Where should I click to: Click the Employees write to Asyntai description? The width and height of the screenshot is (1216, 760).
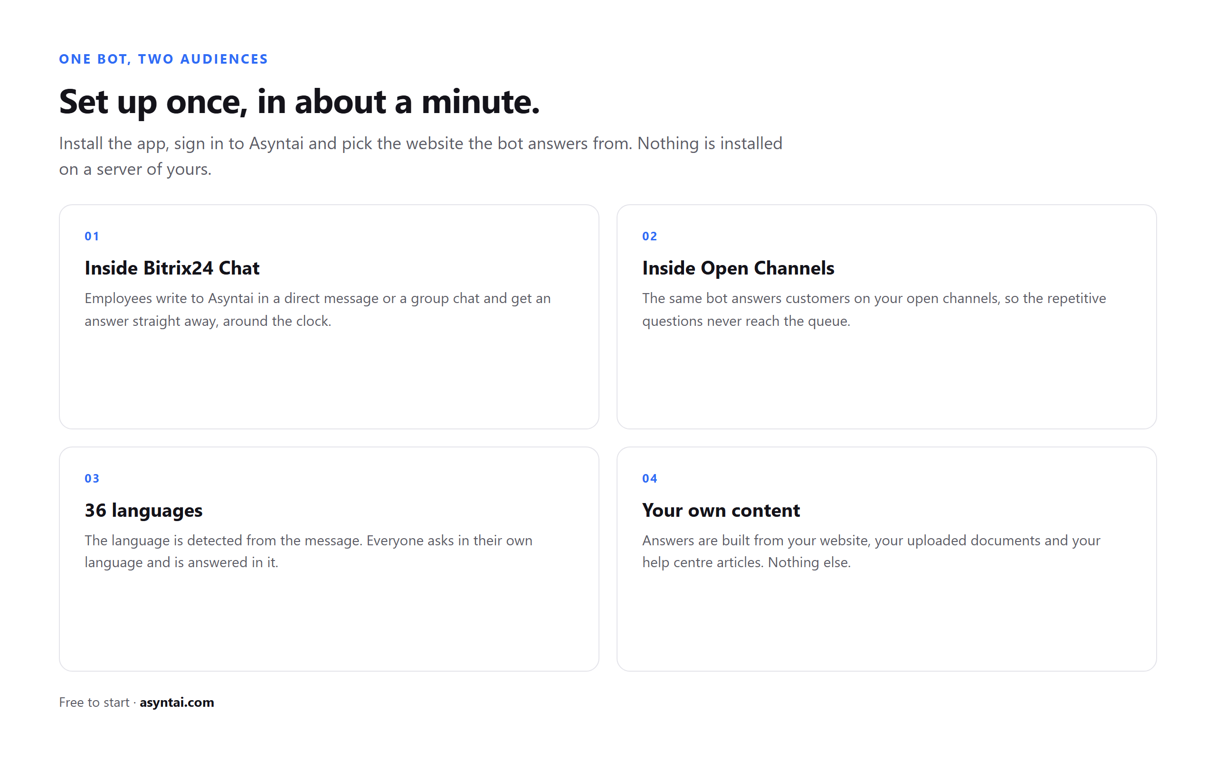tap(318, 309)
